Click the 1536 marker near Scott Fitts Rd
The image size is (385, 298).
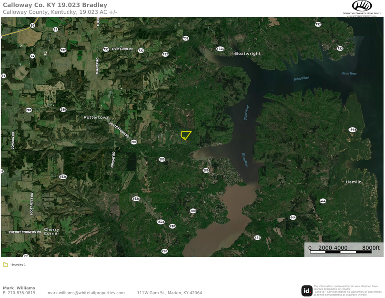(63, 176)
